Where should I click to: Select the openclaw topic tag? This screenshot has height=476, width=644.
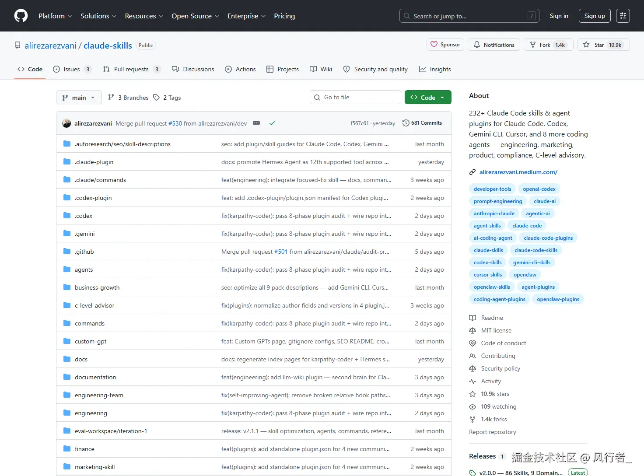[525, 275]
